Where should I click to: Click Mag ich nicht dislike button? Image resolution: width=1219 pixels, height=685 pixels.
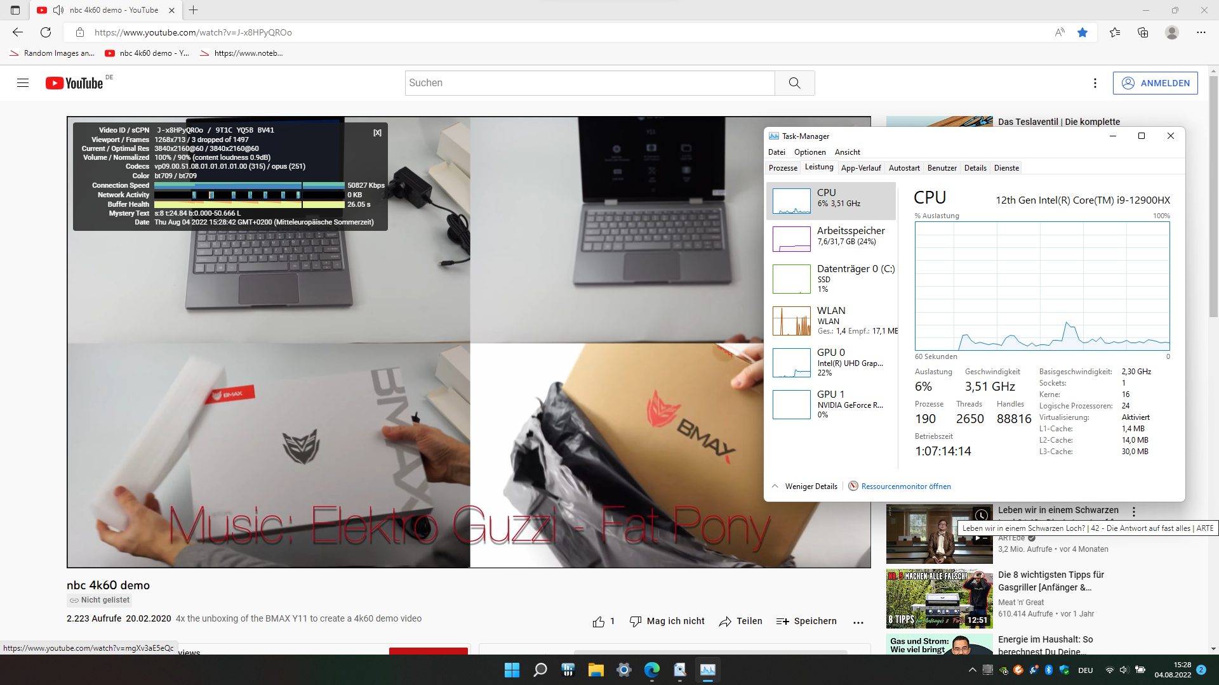pyautogui.click(x=667, y=622)
